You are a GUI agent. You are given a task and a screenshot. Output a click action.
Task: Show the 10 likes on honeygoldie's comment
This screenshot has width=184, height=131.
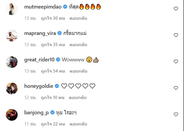[x=53, y=98]
